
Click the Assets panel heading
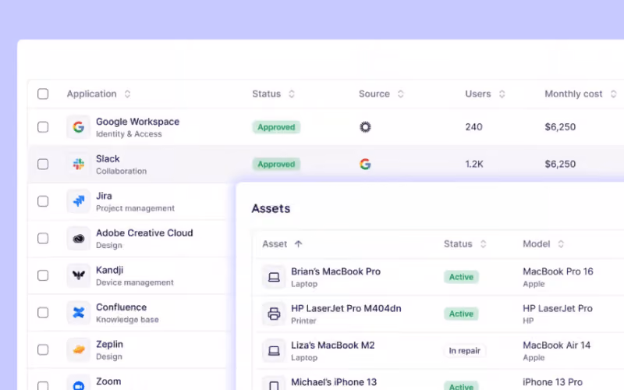tap(271, 208)
